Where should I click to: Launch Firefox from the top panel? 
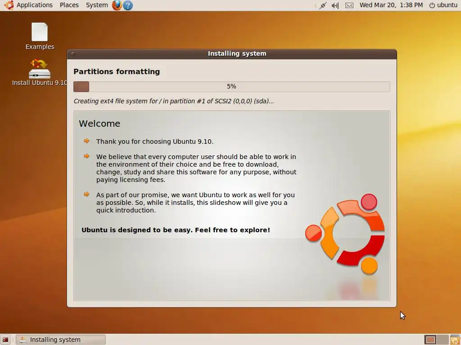[117, 5]
